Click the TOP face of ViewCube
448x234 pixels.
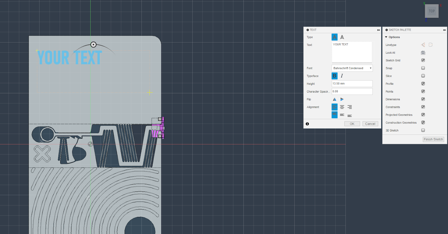[x=432, y=11]
